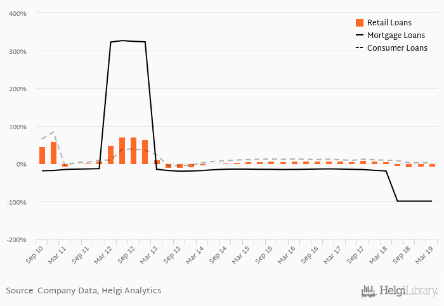This screenshot has width=444, height=306.
Task: Click the mortgage line flat at -100%
Action: pyautogui.click(x=415, y=201)
